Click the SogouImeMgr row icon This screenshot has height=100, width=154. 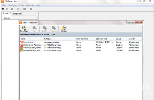pyautogui.click(x=22, y=42)
